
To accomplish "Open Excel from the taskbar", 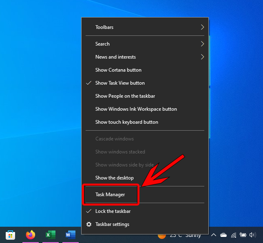I will pyautogui.click(x=51, y=234).
